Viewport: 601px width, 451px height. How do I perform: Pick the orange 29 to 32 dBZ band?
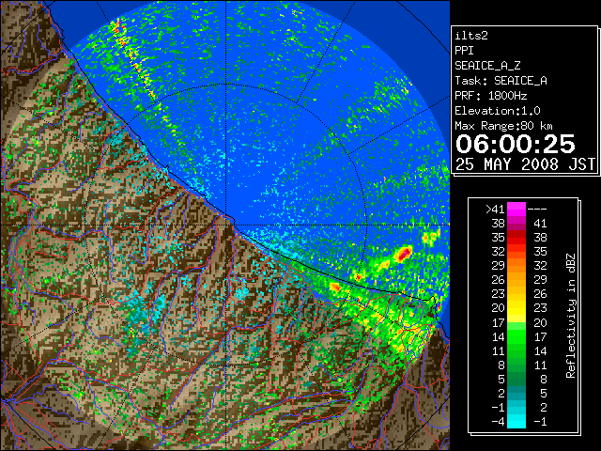(516, 266)
